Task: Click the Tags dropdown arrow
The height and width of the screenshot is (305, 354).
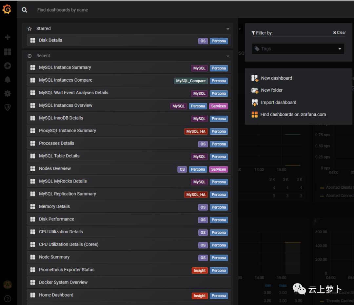Action: pos(340,49)
